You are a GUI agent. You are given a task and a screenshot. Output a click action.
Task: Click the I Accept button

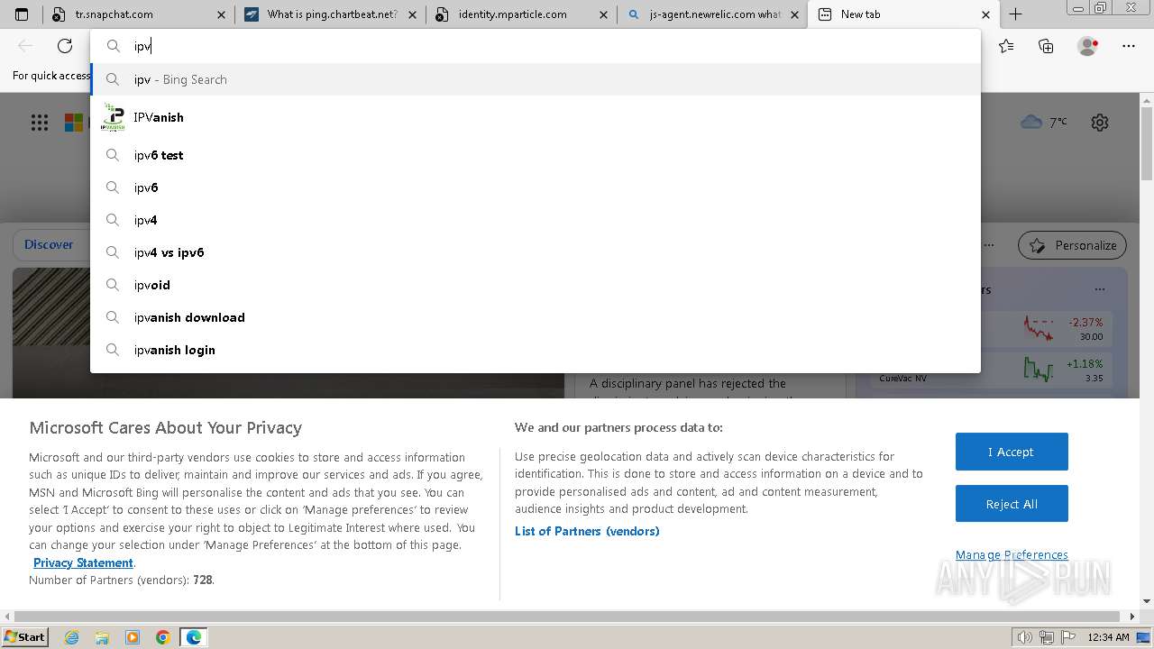[x=1012, y=452]
